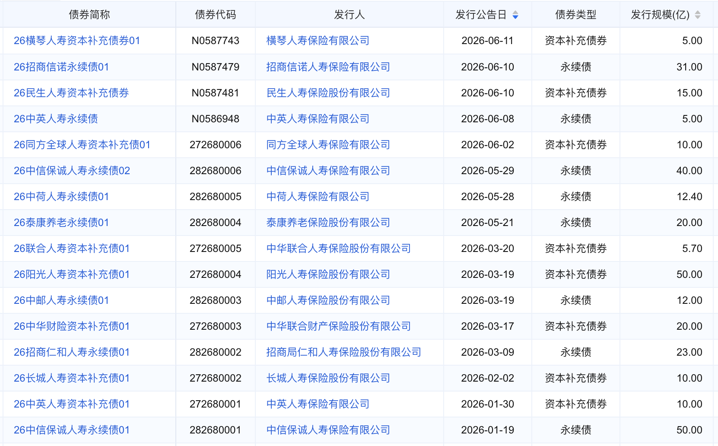Select bond code 282680002
Image resolution: width=718 pixels, height=446 pixels.
click(x=216, y=352)
